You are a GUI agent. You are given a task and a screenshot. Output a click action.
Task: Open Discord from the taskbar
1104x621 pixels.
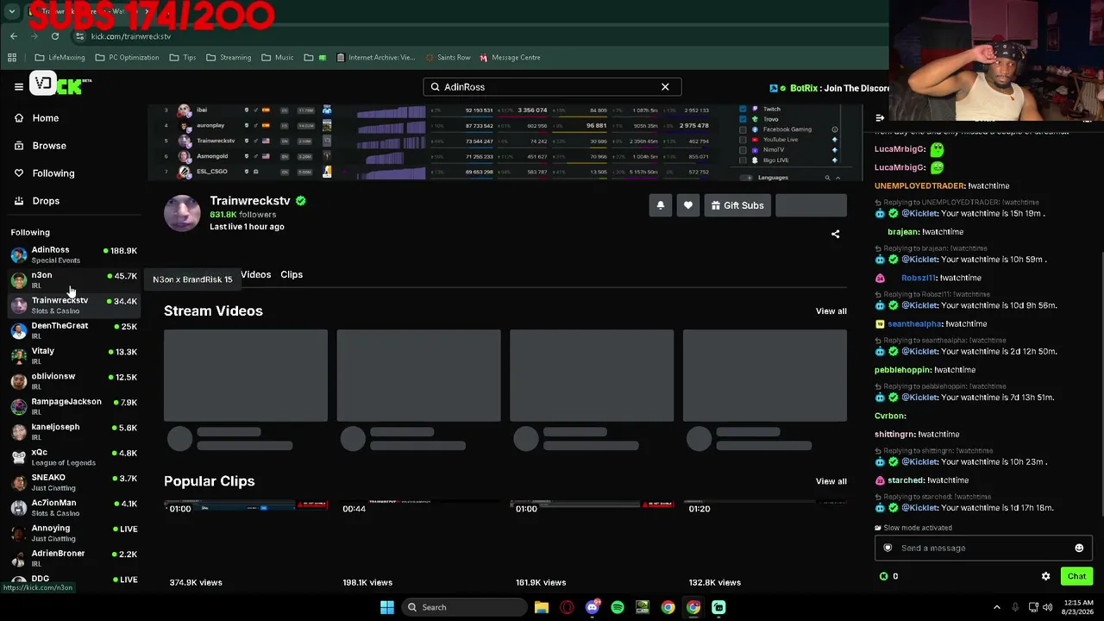coord(592,607)
